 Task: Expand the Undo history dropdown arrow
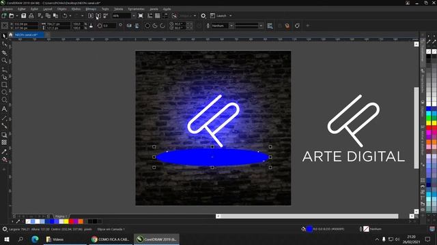click(x=70, y=16)
